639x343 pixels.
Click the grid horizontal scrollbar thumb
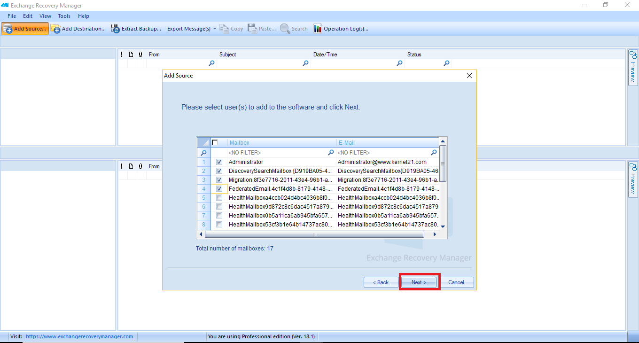[314, 234]
